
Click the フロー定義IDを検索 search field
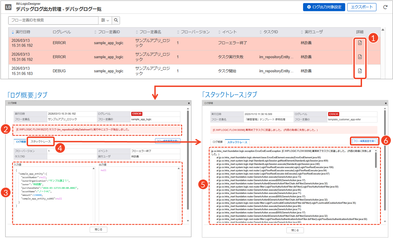(x=53, y=20)
